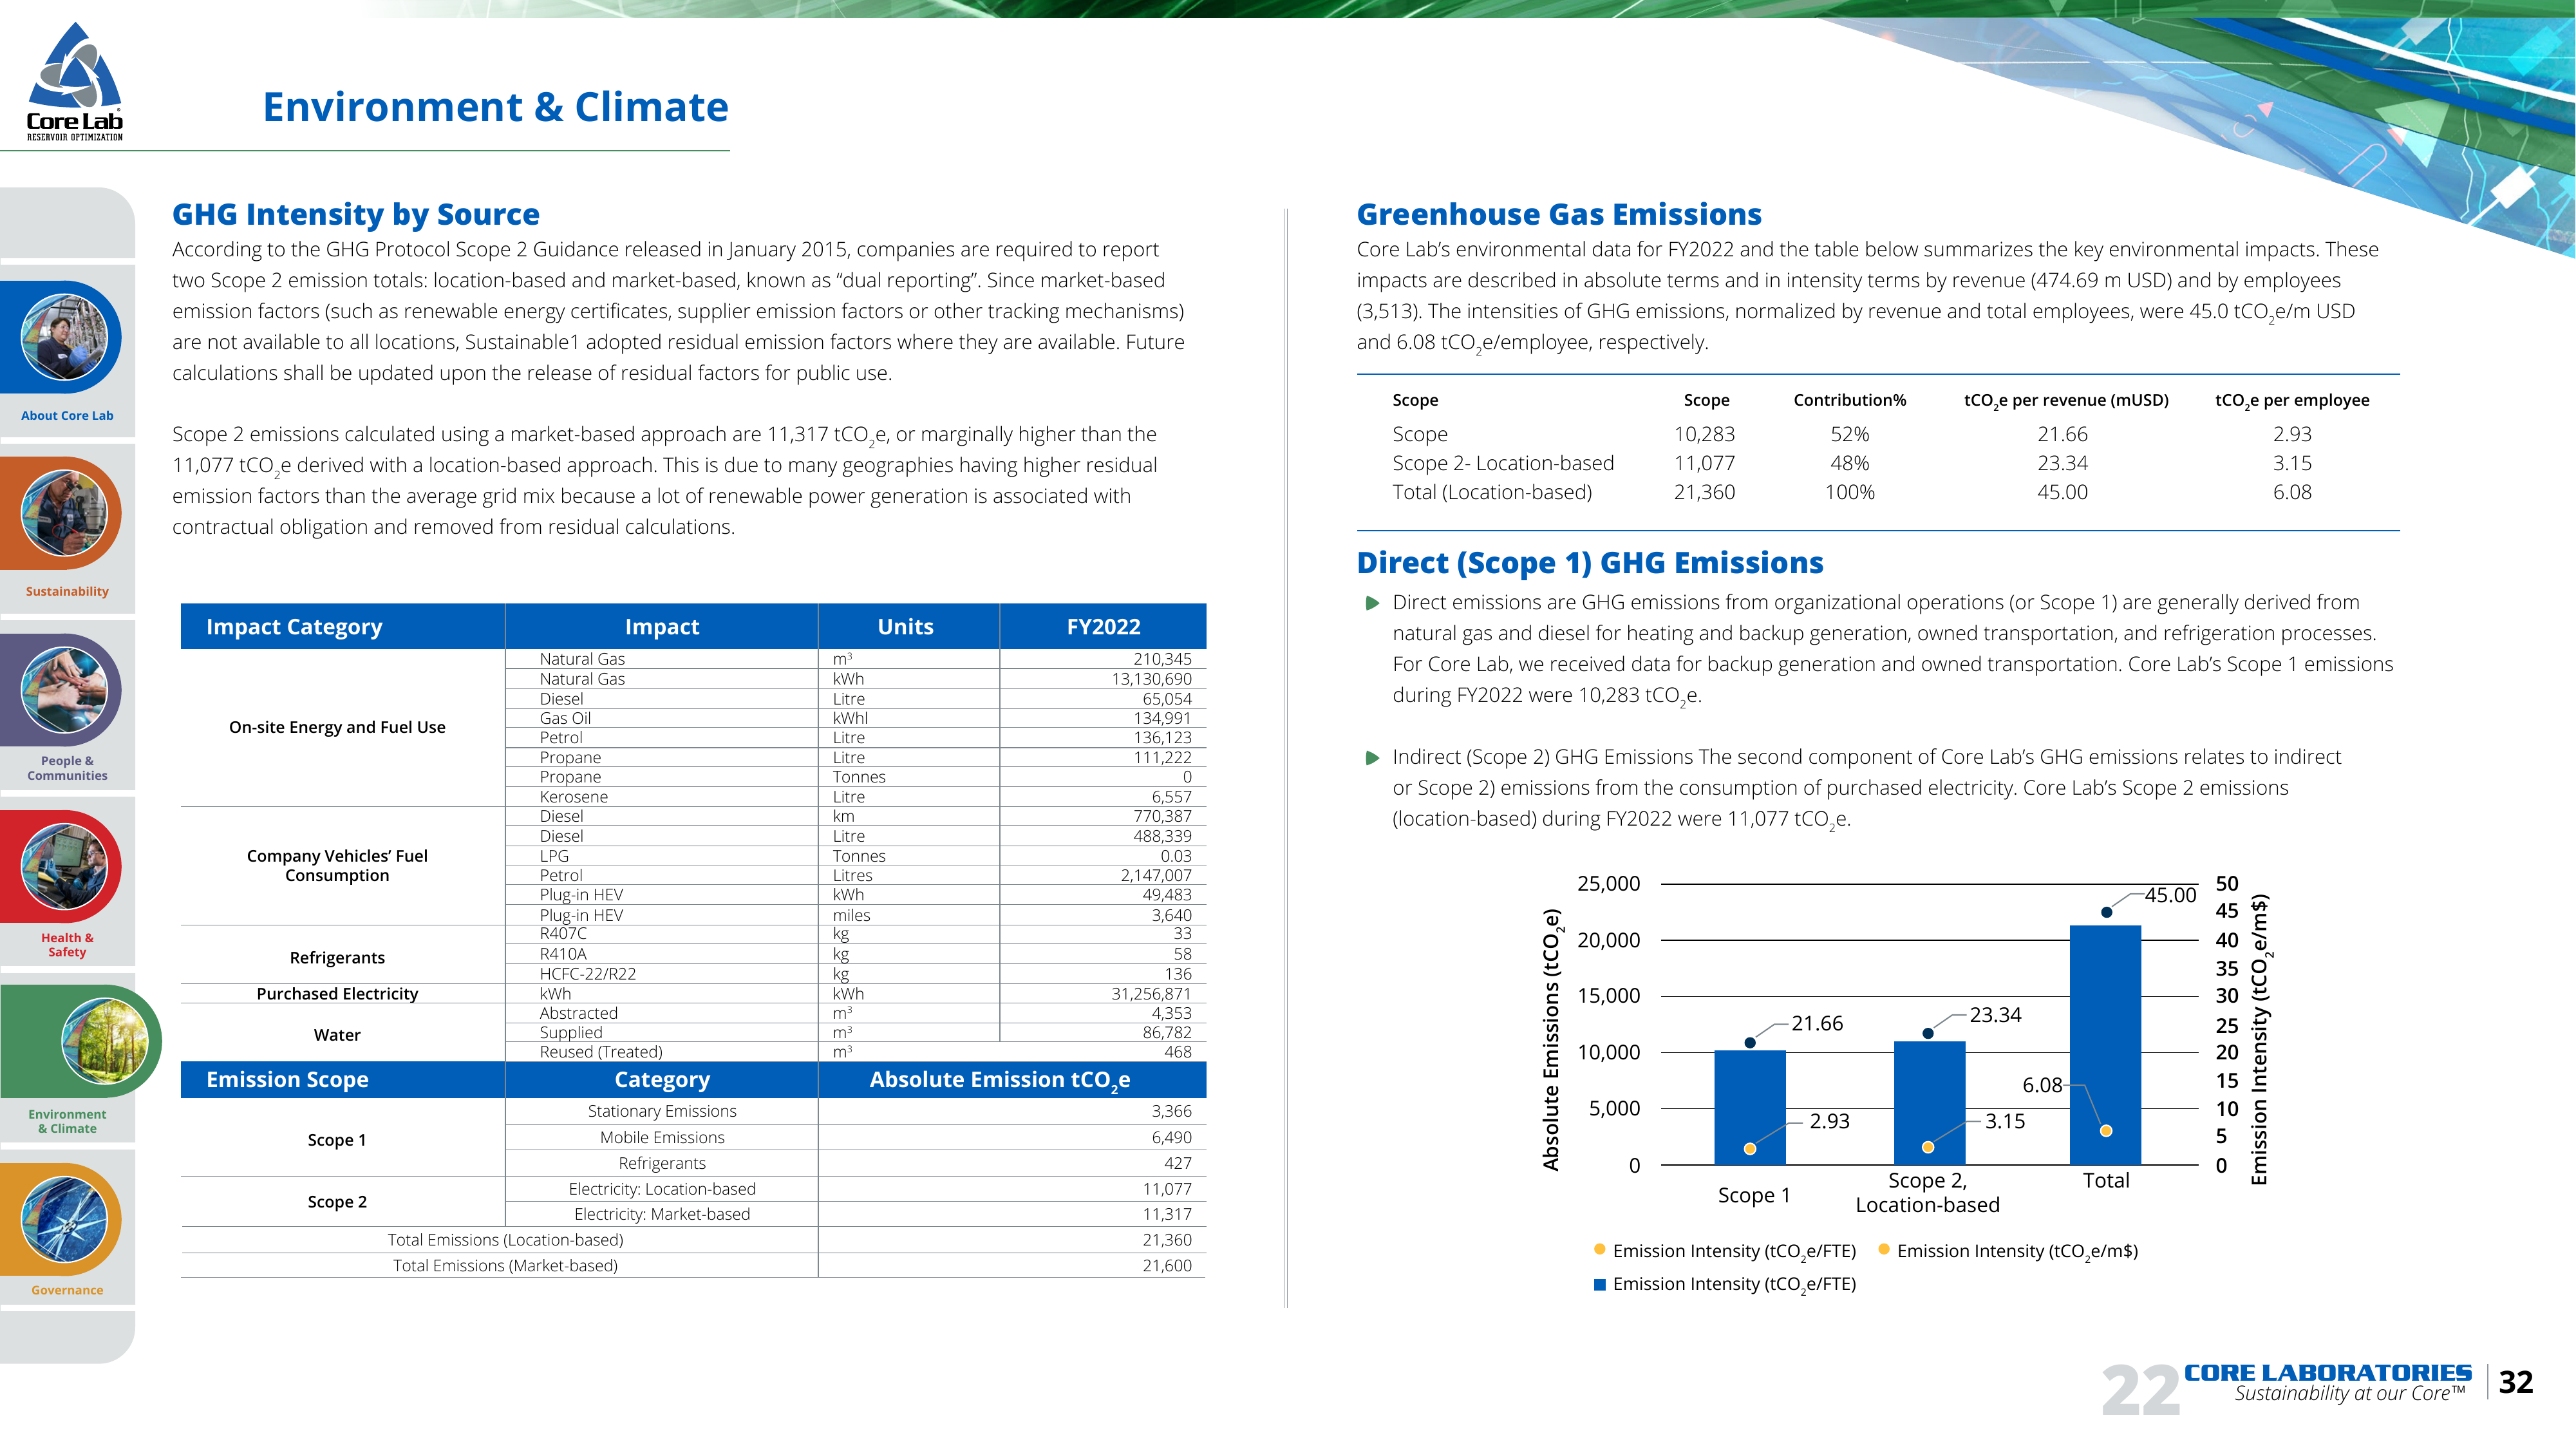
Task: Click the Electricity: Market-based category cell
Action: [x=662, y=1214]
